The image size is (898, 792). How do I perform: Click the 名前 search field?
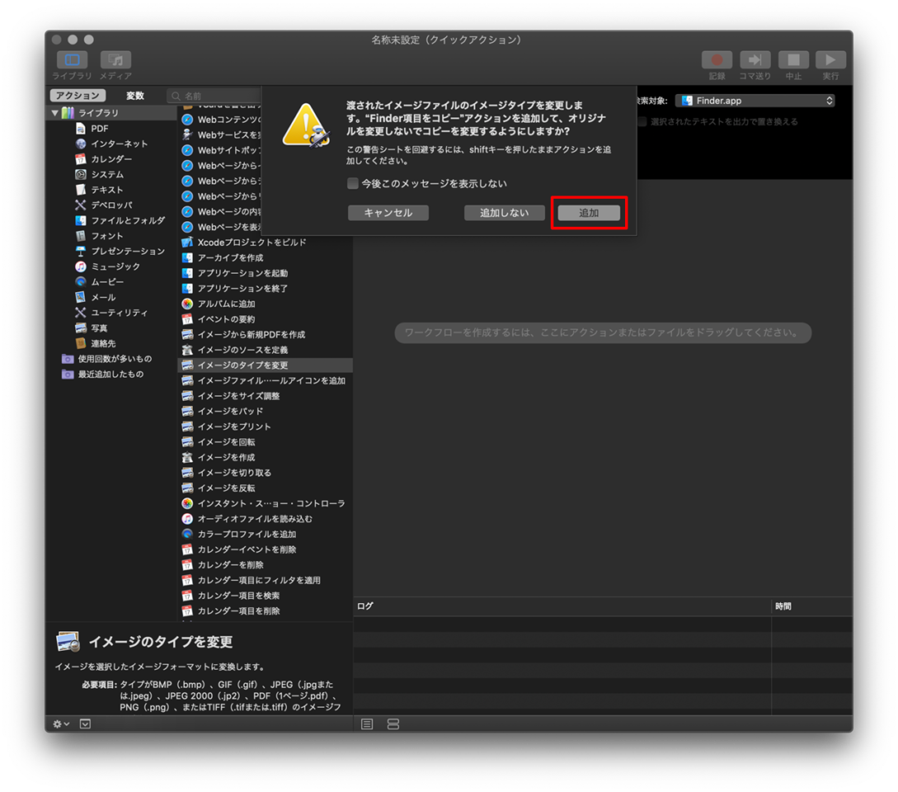214,96
